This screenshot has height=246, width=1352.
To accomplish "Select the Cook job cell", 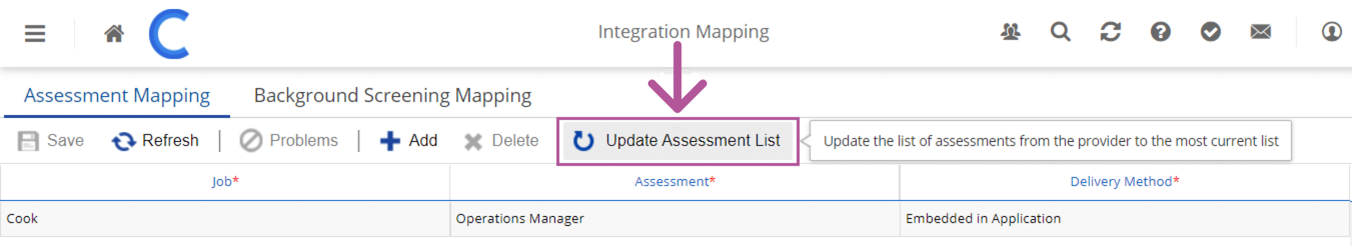I will (x=22, y=219).
